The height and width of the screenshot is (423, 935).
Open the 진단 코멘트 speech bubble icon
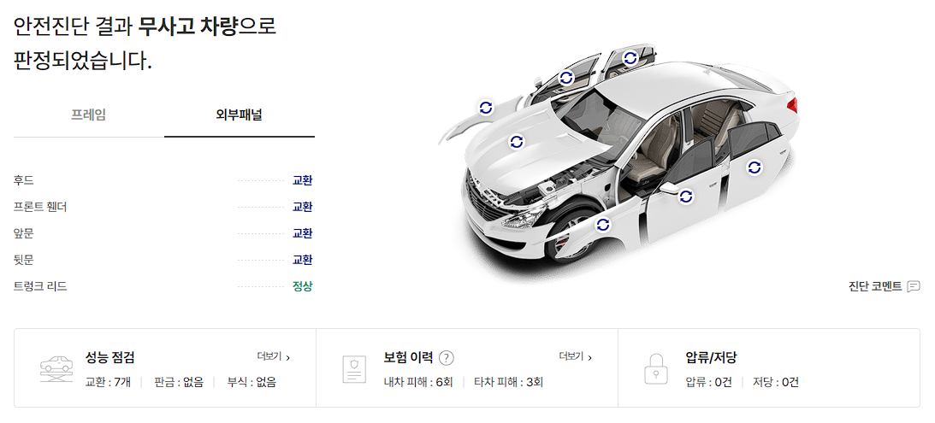tap(914, 286)
